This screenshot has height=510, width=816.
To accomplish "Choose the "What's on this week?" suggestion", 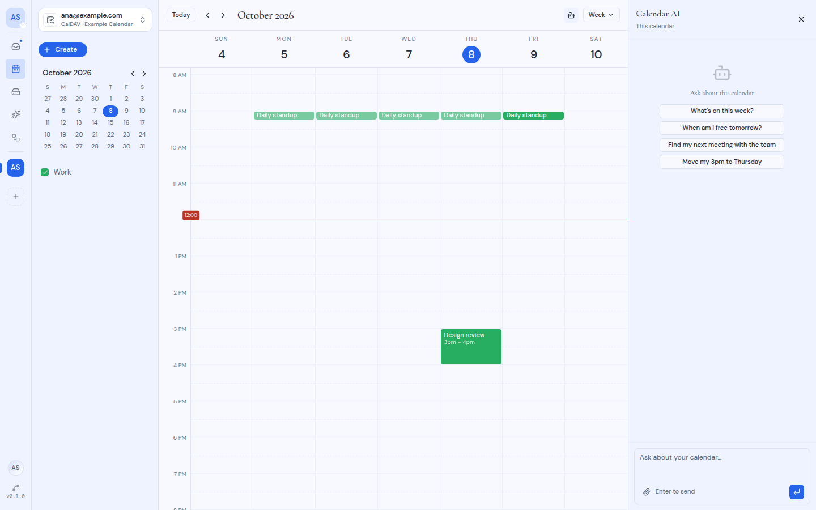I will click(x=722, y=111).
